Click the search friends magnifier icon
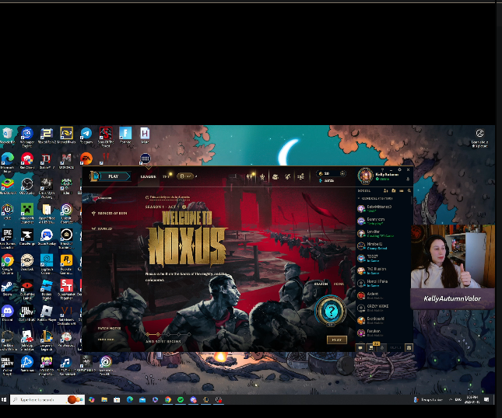Image resolution: width=502 pixels, height=418 pixels. [409, 191]
